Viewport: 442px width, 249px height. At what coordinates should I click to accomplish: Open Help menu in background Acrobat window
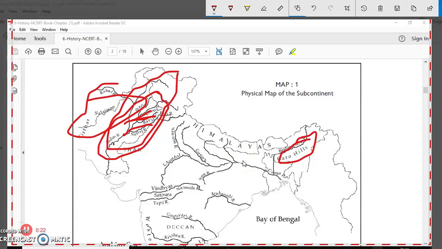[46, 11]
